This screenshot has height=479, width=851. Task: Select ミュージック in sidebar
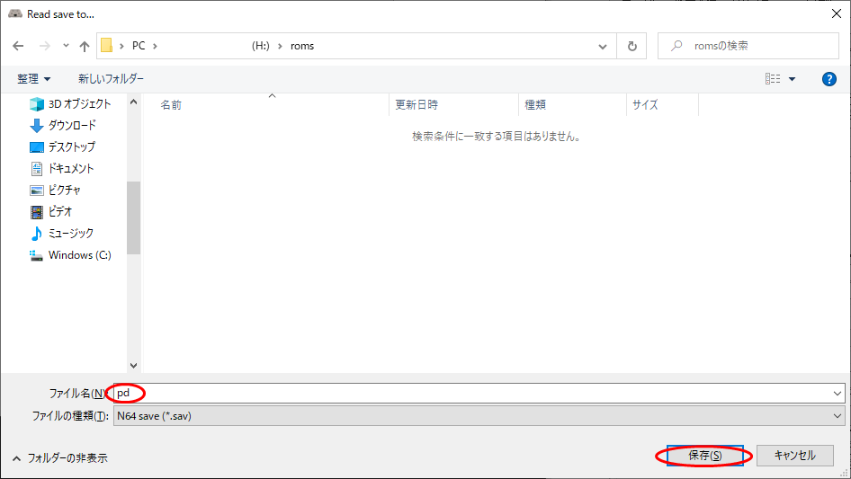[x=71, y=234]
